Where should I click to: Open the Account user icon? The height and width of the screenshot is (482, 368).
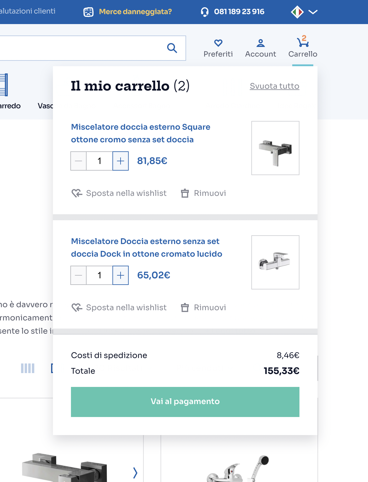coord(260,43)
